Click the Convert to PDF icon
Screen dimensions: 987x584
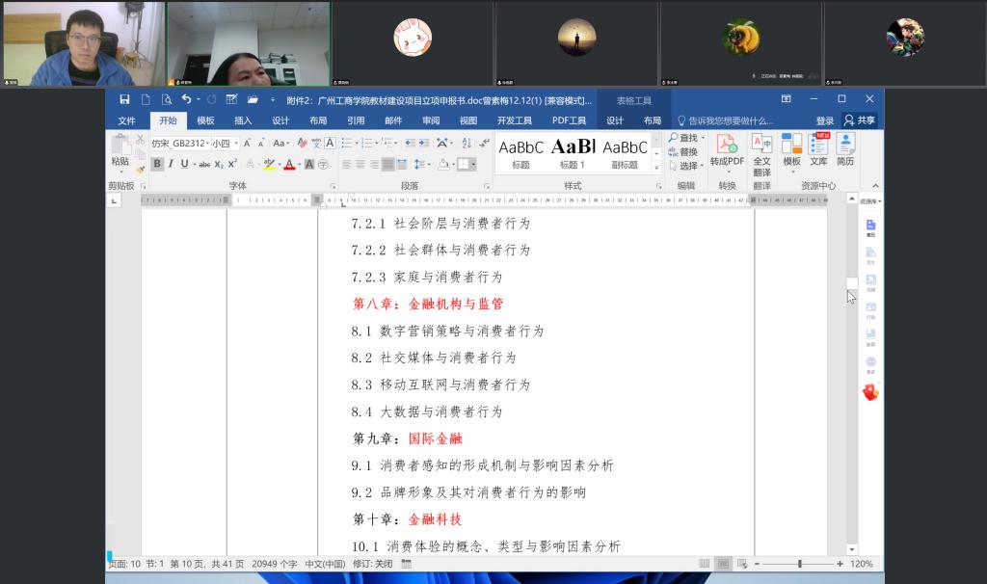click(x=727, y=144)
